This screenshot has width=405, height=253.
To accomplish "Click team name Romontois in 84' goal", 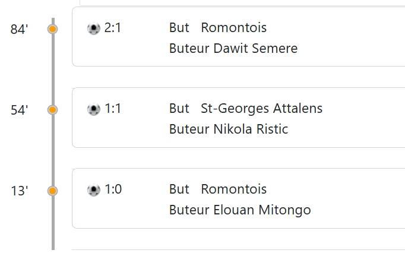I will (x=234, y=27).
